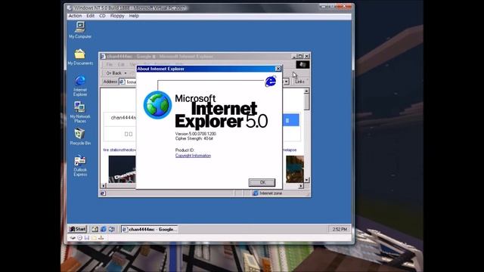This screenshot has height=272, width=484.
Task: Expand the Address bar dropdown arrow
Action: [x=287, y=82]
